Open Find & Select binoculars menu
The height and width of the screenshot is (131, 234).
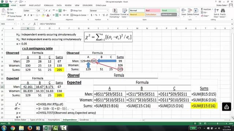point(223,13)
